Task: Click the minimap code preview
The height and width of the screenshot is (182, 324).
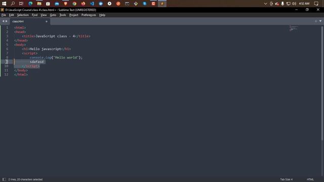Action: pos(294,28)
